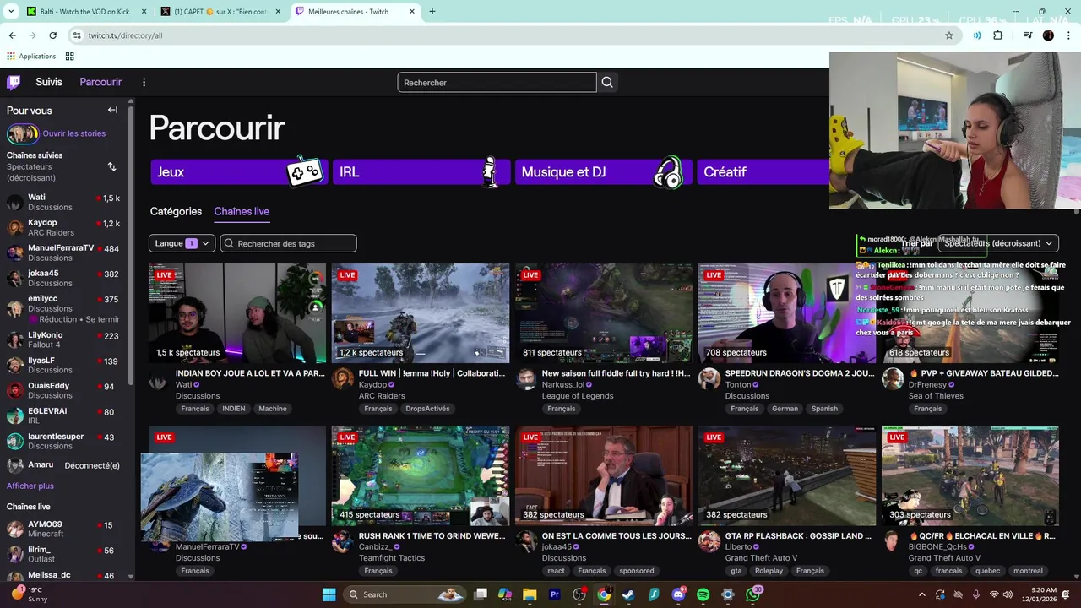This screenshot has height=608, width=1081.
Task: Click the Roleplay tag on Liberto's stream
Action: point(769,571)
